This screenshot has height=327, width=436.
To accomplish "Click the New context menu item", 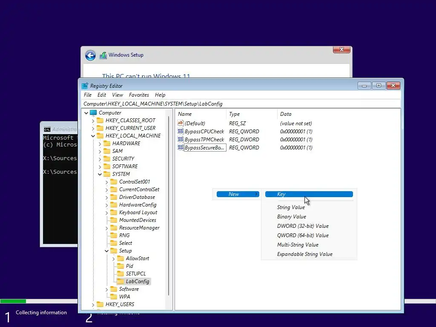I will click(x=238, y=194).
